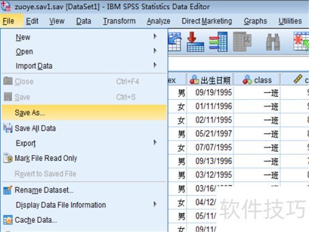Select Import Data menu entry
This screenshot has height=232, width=309.
[x=84, y=66]
